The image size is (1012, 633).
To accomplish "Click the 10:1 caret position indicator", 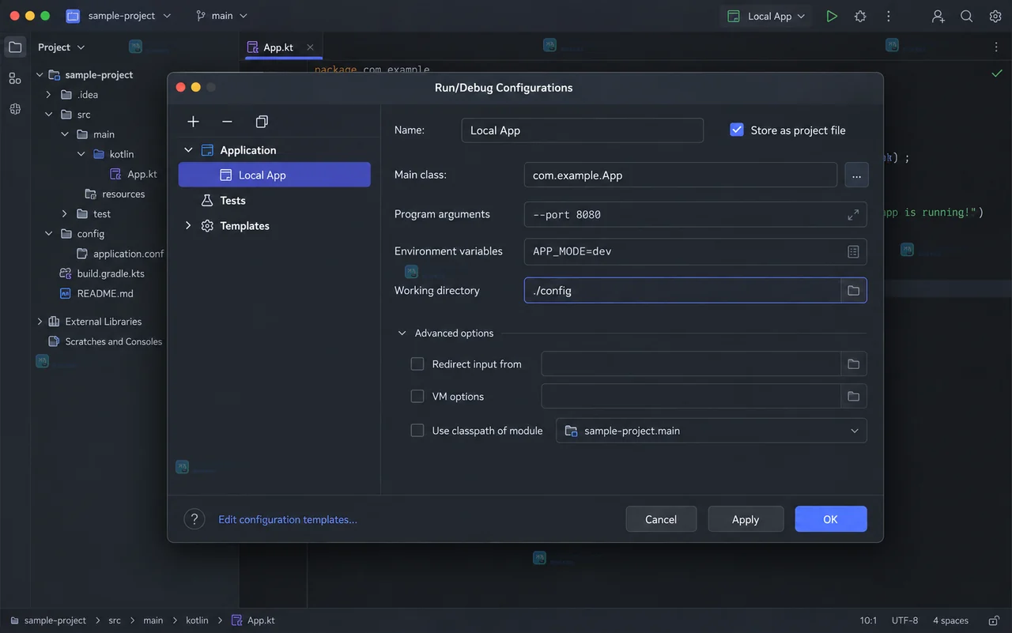I will coord(868,620).
